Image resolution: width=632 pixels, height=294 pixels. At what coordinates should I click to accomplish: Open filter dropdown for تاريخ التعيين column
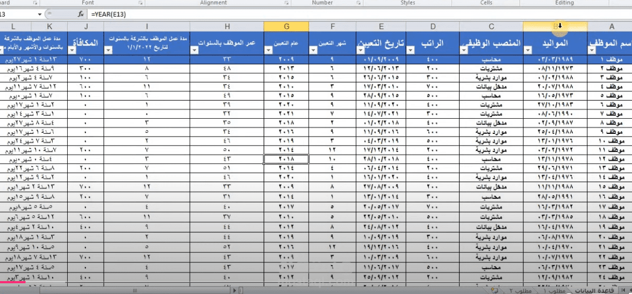[x=361, y=51]
